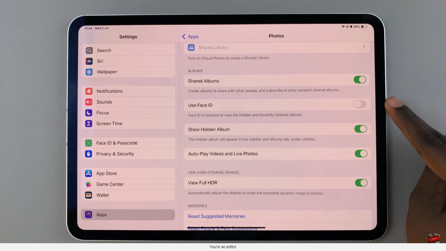Open Game Center settings
This screenshot has height=251, width=446.
(x=128, y=184)
